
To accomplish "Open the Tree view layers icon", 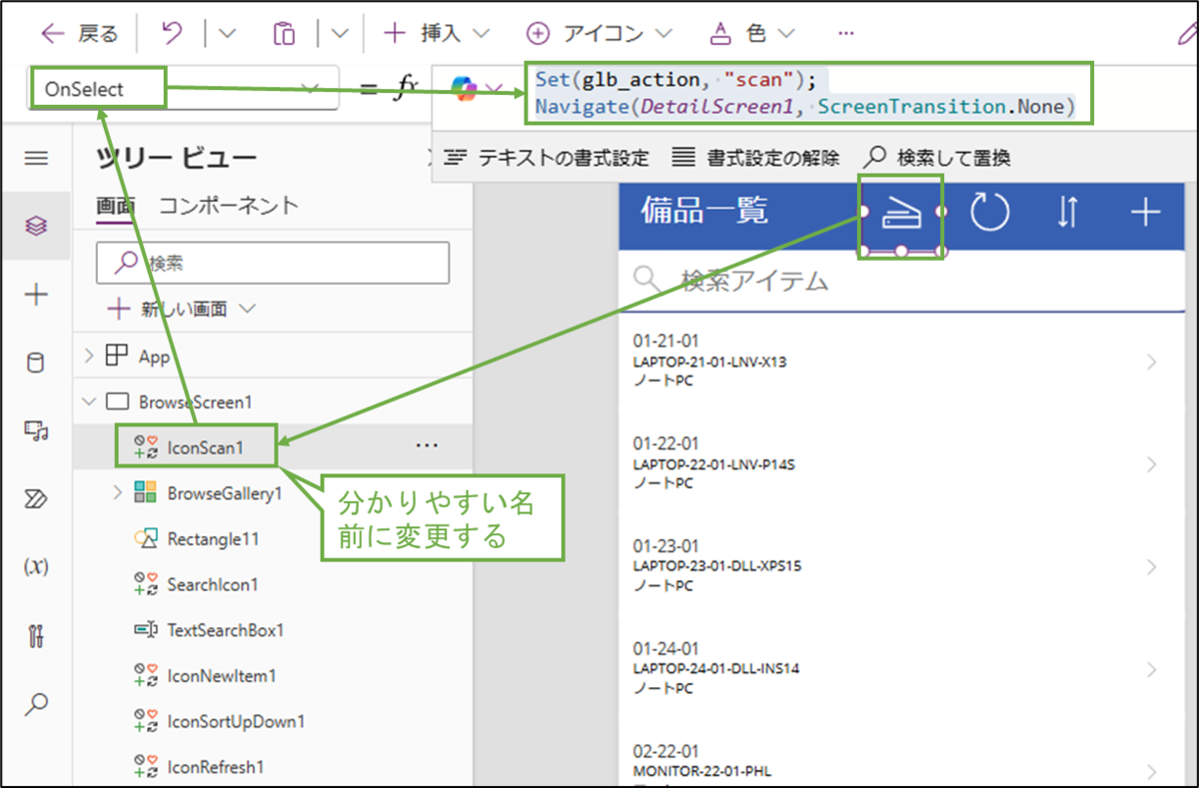I will (x=36, y=226).
